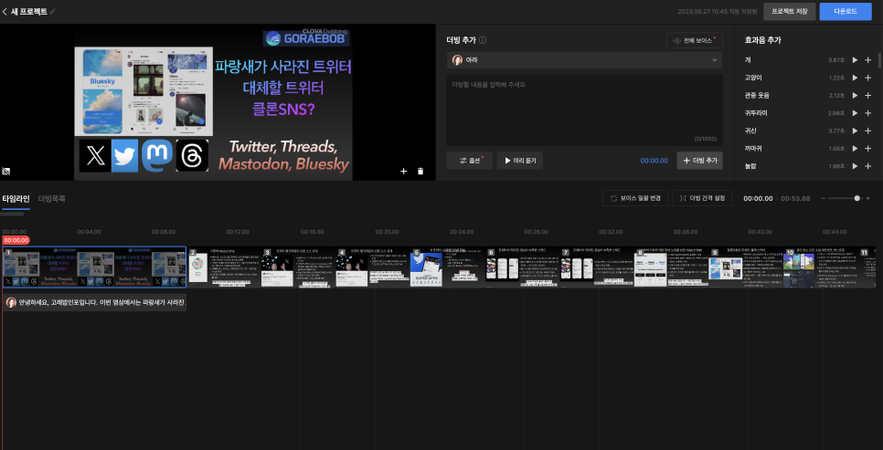The width and height of the screenshot is (883, 450).
Task: Switch to the 타임라인 tab
Action: pyautogui.click(x=16, y=199)
